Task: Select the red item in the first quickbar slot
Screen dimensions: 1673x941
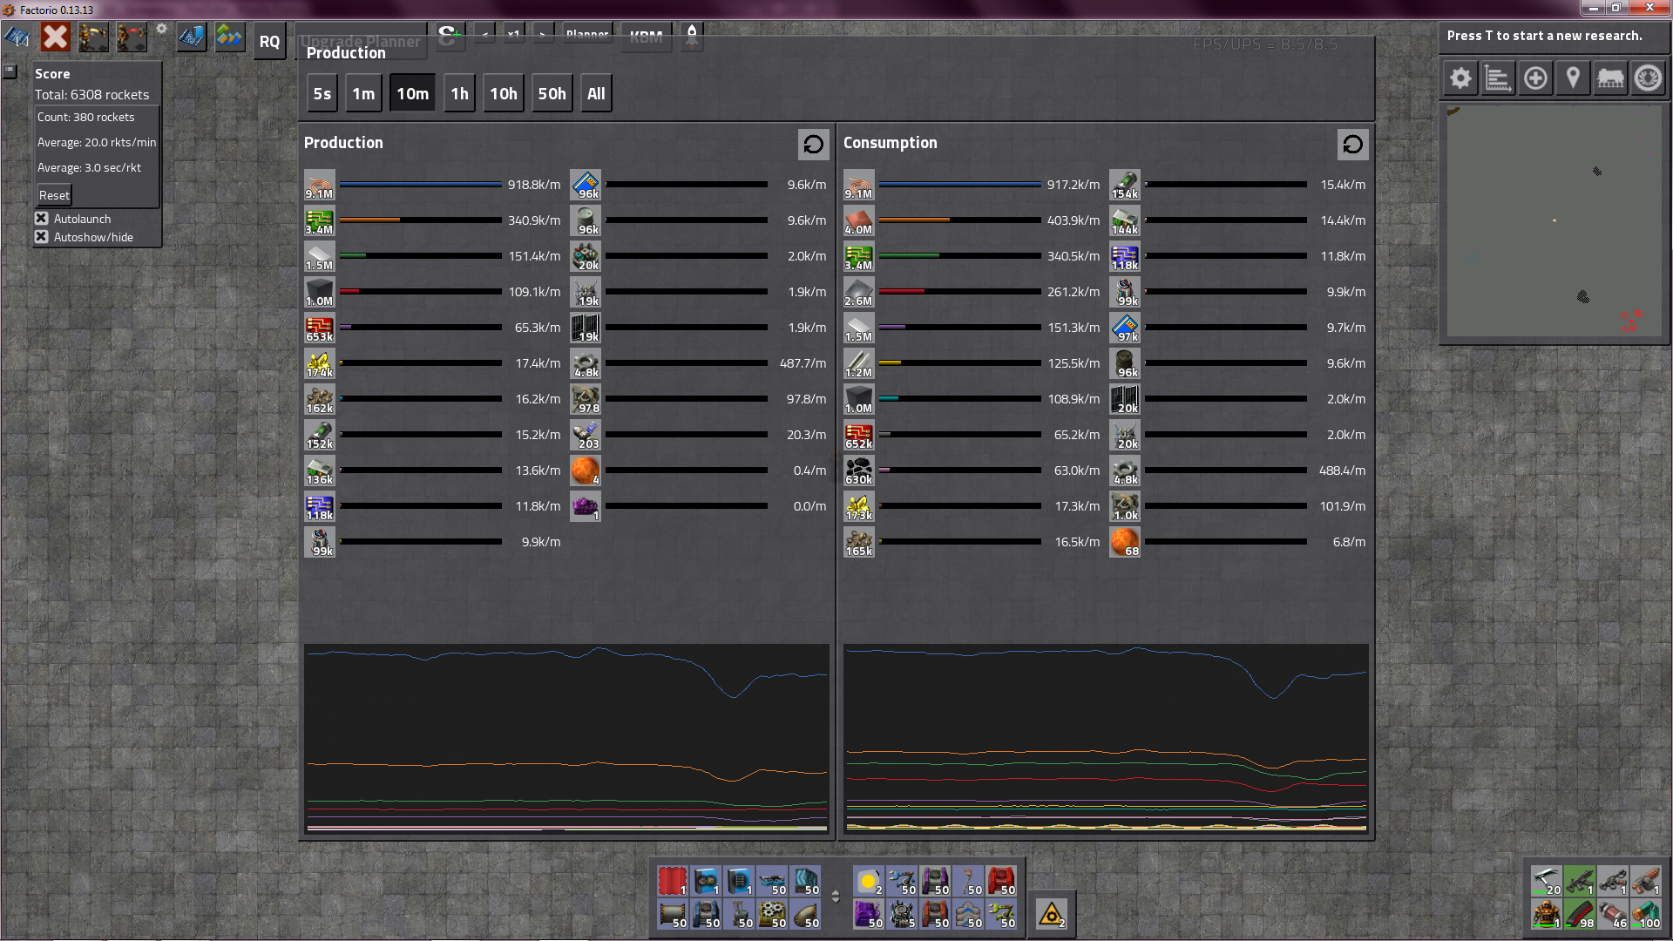Action: [673, 882]
